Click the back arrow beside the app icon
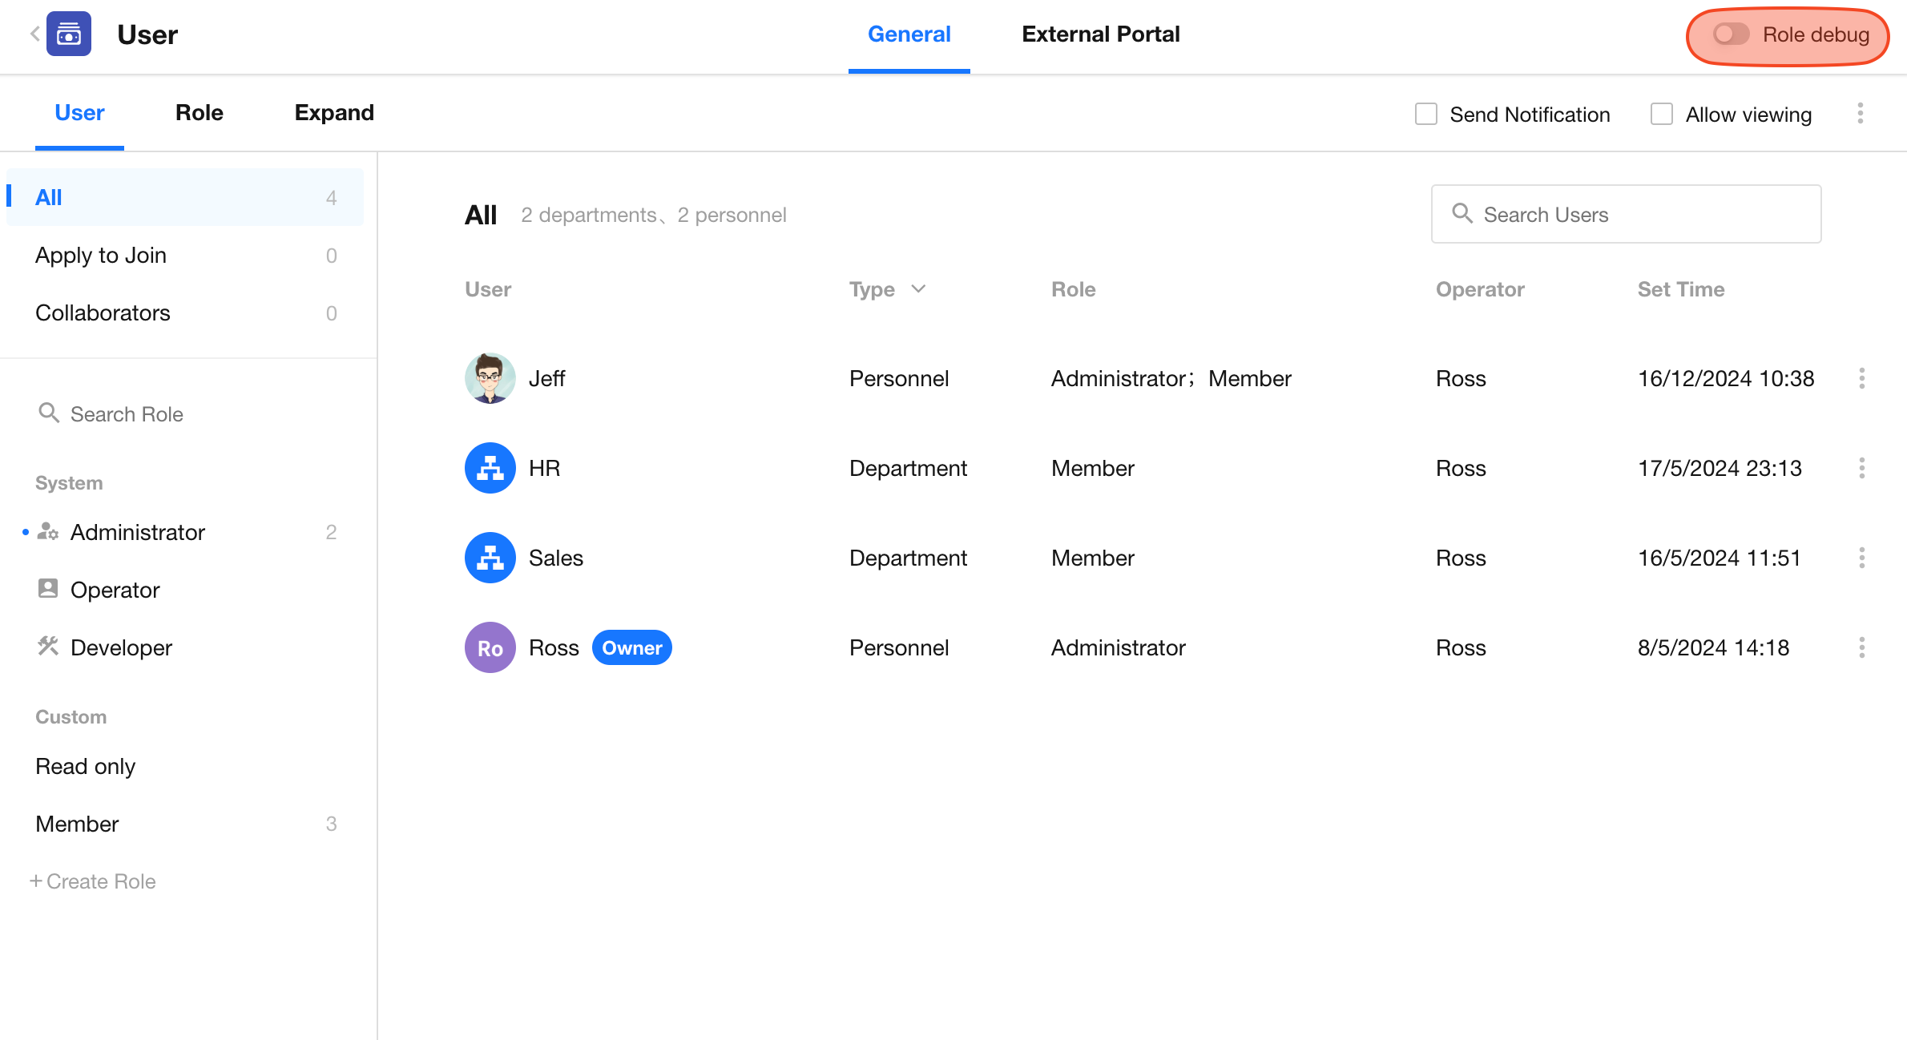The image size is (1907, 1040). click(x=34, y=34)
